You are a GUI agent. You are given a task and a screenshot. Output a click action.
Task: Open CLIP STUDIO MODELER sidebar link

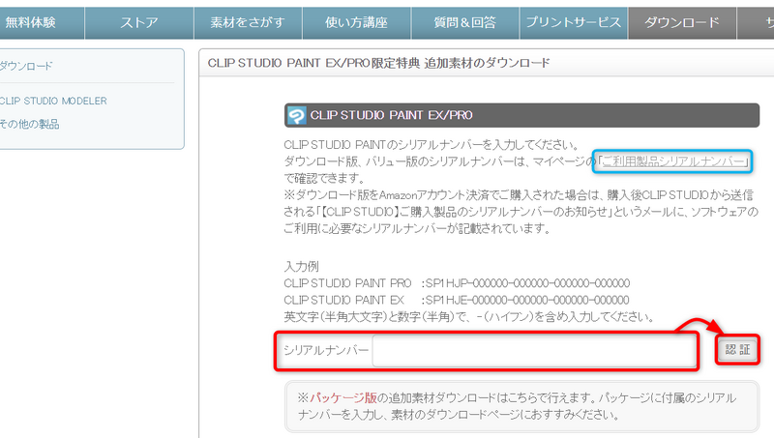pos(53,101)
